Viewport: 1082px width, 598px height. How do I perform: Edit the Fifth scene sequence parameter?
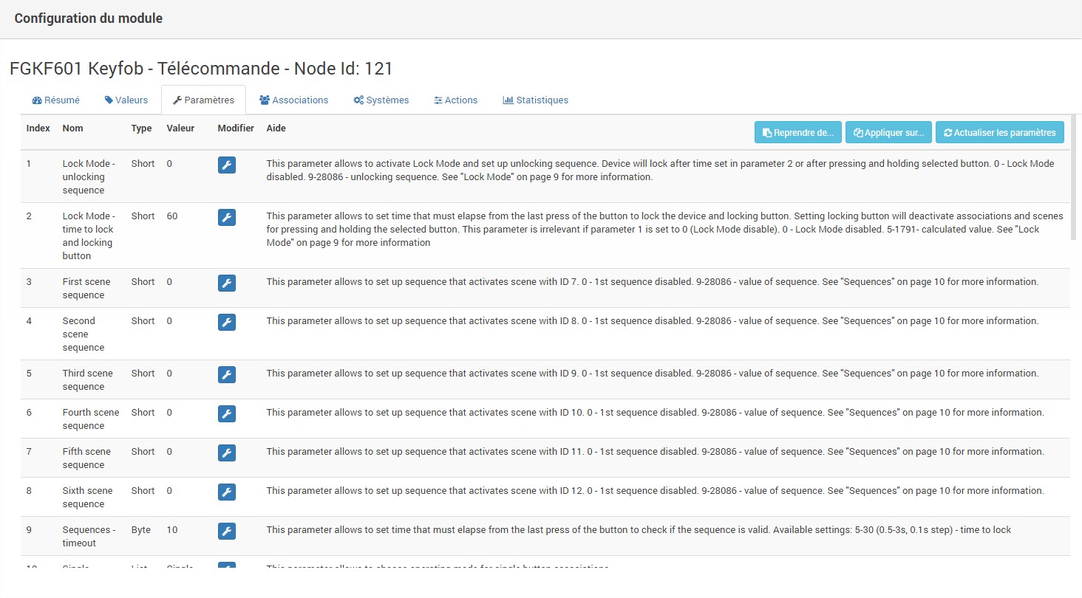coord(227,453)
